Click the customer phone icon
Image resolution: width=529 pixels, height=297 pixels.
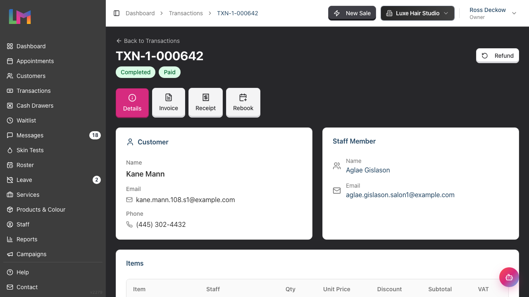pyautogui.click(x=129, y=224)
